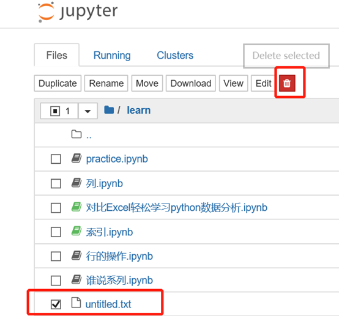Click green notebook icon beside 对比Excel轻松学习python数据分析.ipynb
This screenshot has width=339, height=316.
(x=76, y=207)
